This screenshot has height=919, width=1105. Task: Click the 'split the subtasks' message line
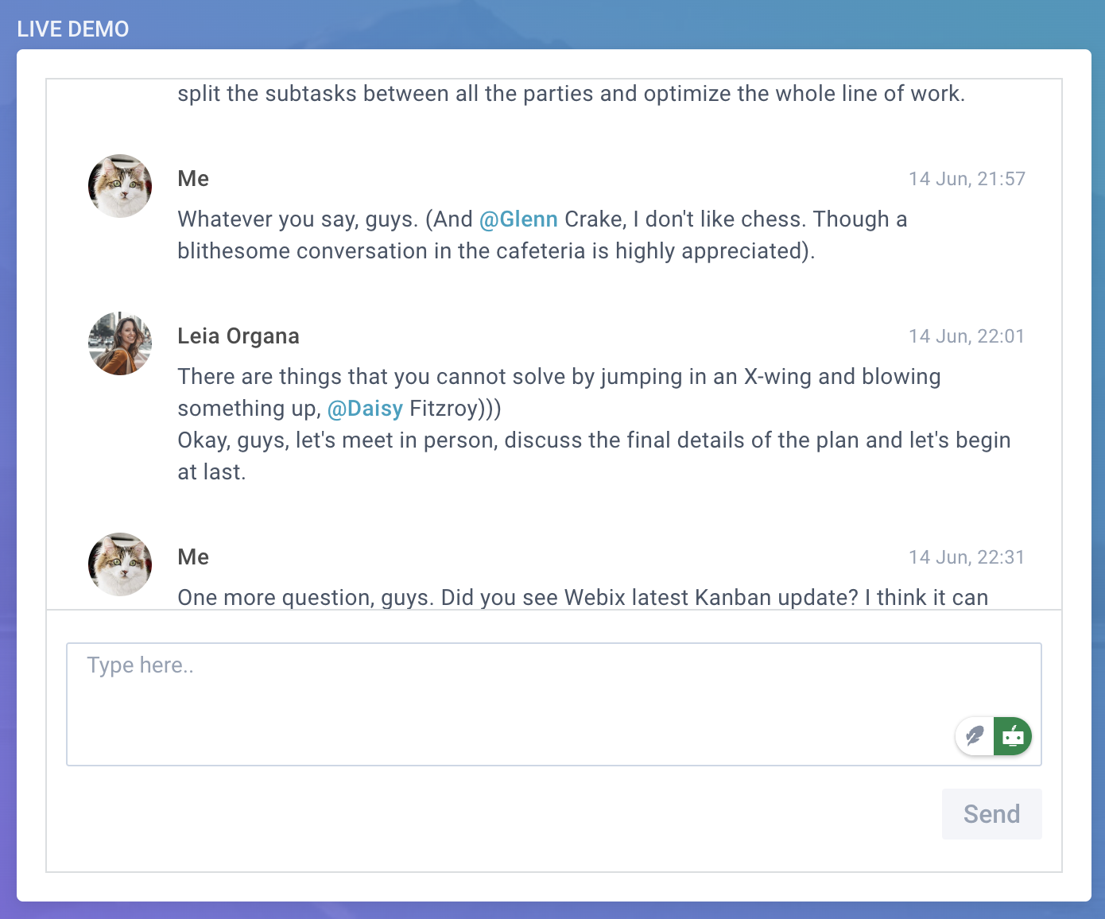(571, 94)
